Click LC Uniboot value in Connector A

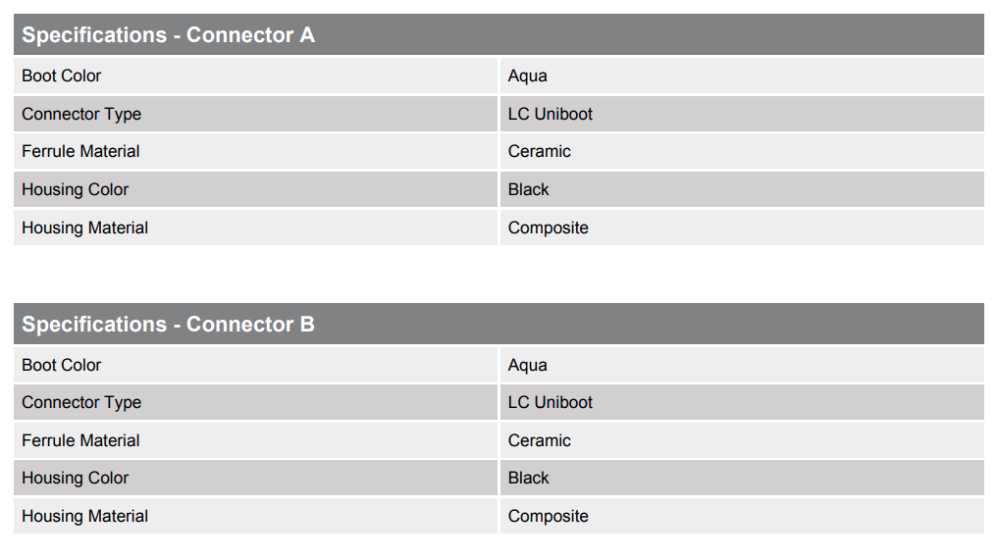550,114
